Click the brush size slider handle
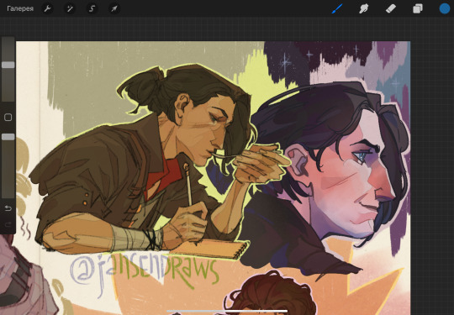Viewport: 454px width, 315px height. [8, 65]
